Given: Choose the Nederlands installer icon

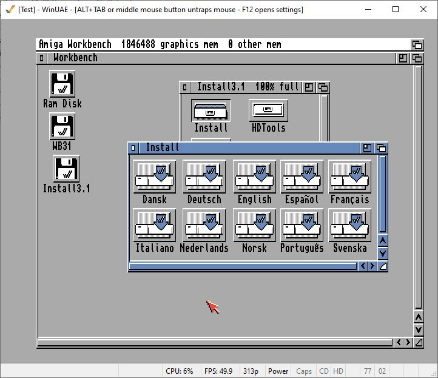Looking at the screenshot, I should (204, 225).
